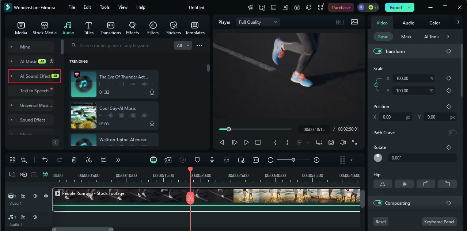The image size is (467, 231).
Task: Open the Templates tab
Action: point(195,28)
